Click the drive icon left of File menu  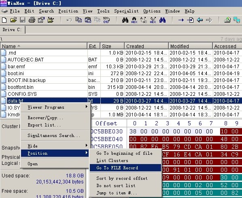[4, 11]
